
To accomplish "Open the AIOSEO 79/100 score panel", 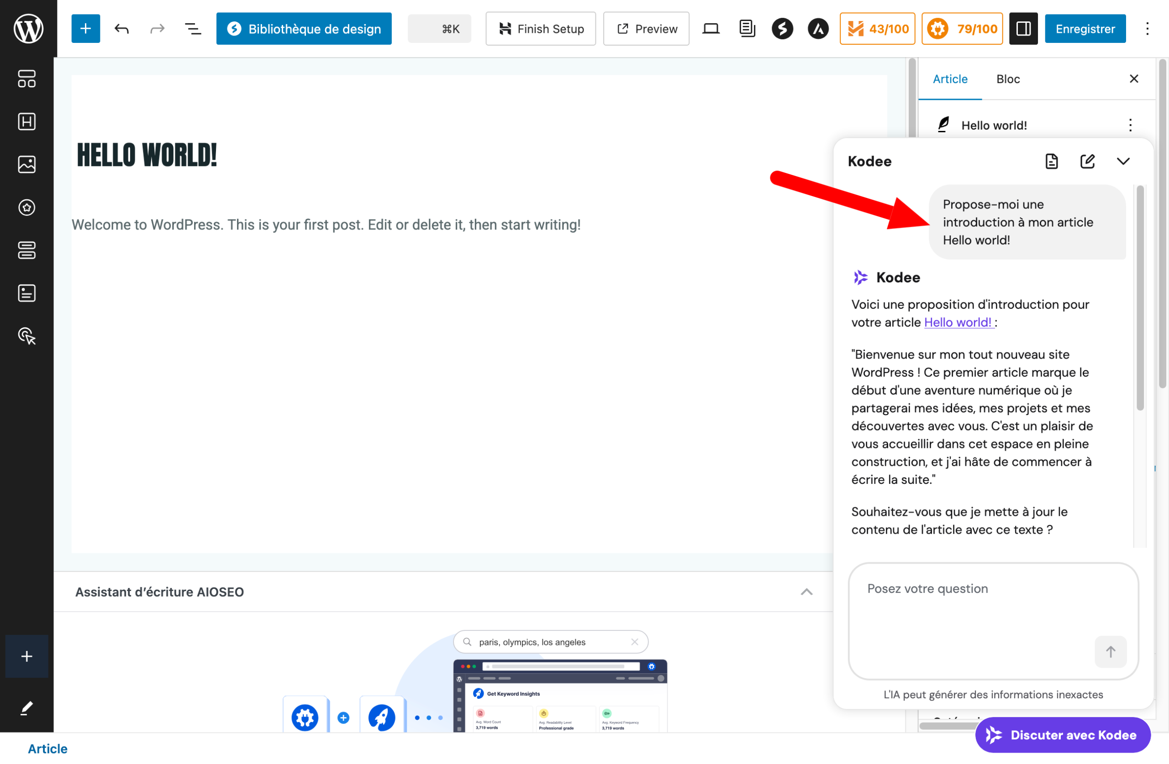I will click(962, 28).
